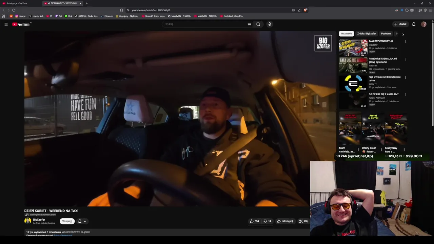Toggle channel notification bell

(80, 221)
